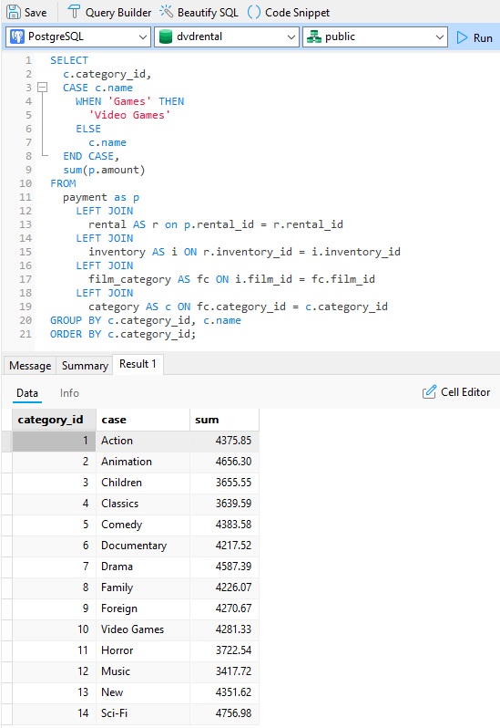500x728 pixels.
Task: Select the Data sub-tab
Action: click(x=27, y=393)
